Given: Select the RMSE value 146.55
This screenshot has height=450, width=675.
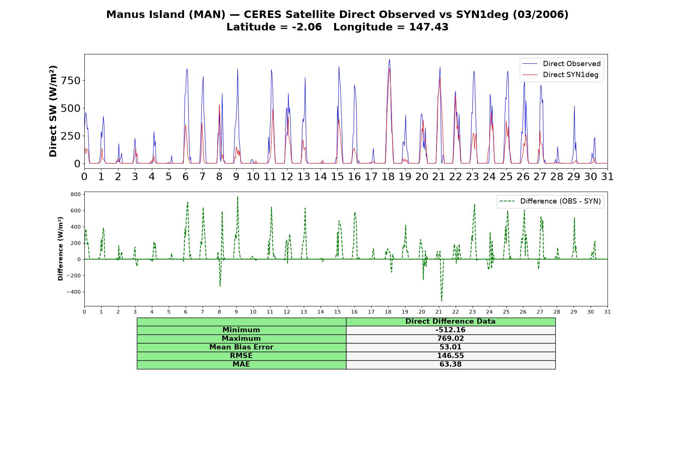Looking at the screenshot, I should click(x=450, y=356).
